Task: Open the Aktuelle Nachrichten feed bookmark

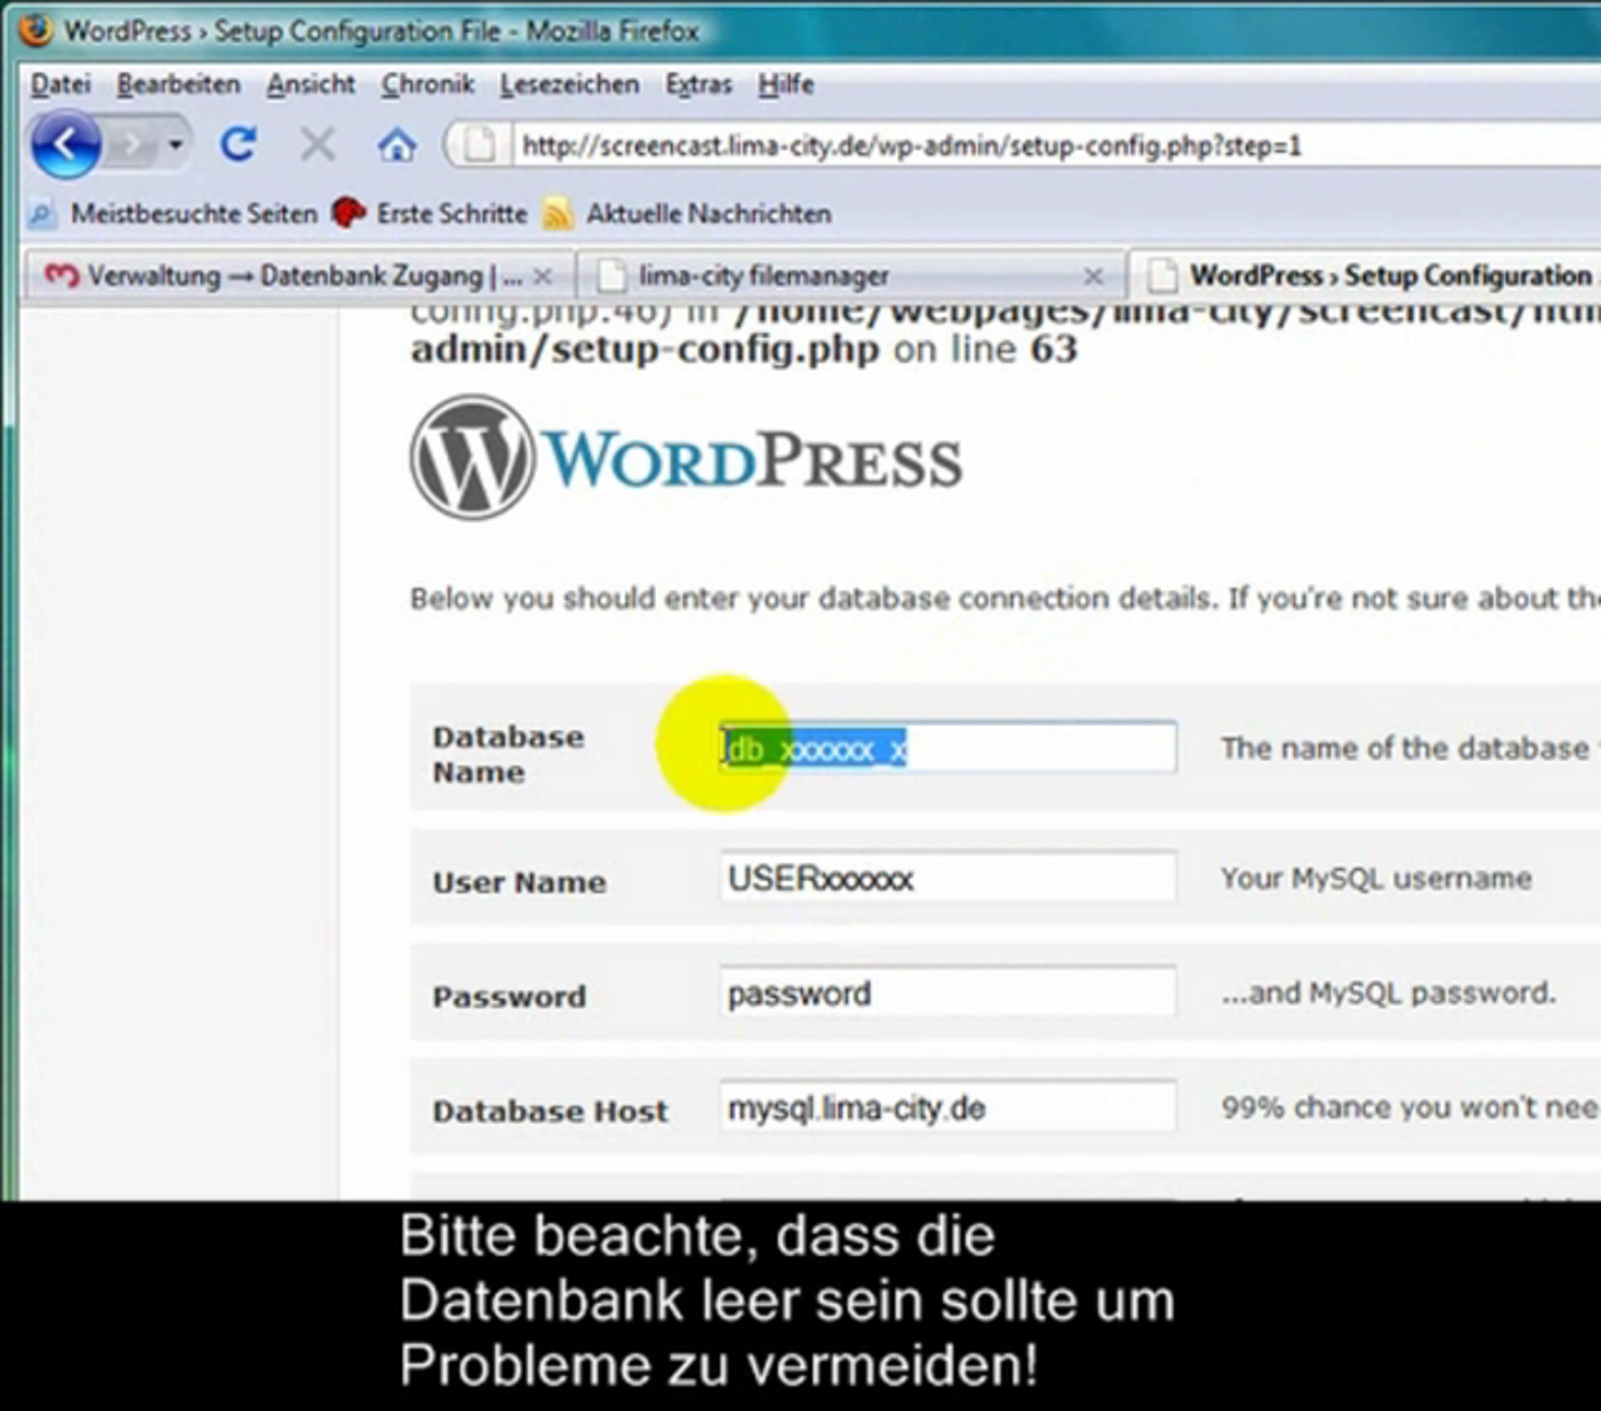Action: (x=687, y=214)
